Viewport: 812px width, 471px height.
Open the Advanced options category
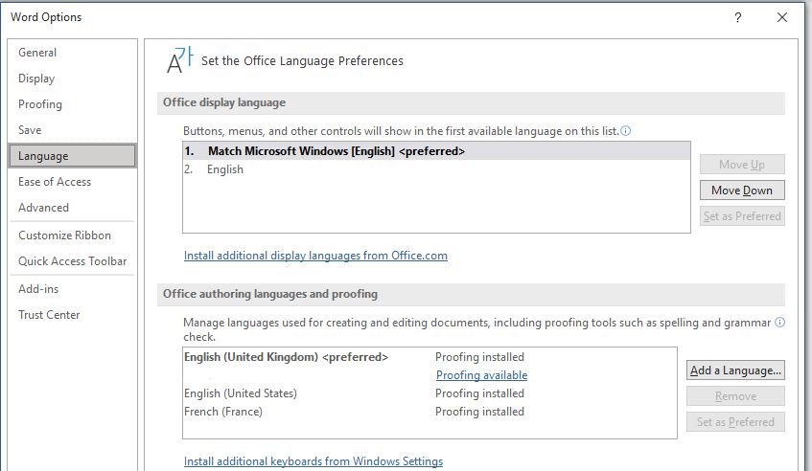(73, 208)
